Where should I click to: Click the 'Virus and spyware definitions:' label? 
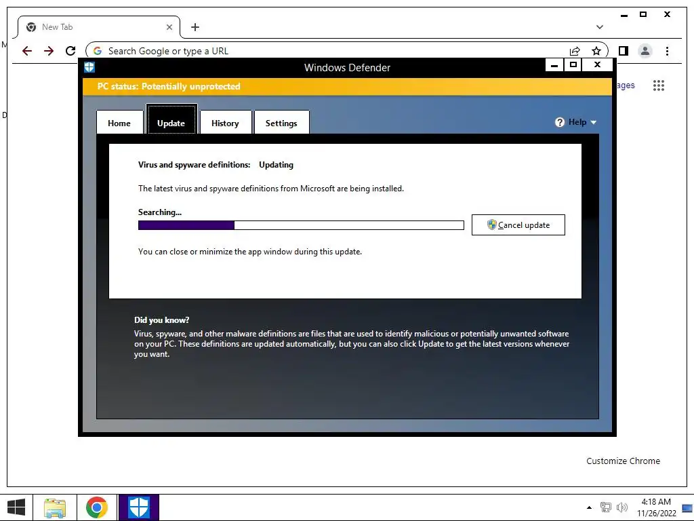(x=195, y=165)
